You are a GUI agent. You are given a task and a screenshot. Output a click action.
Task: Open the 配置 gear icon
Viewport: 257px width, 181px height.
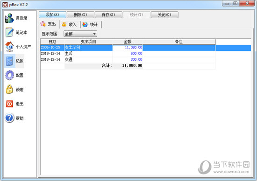(x=9, y=75)
